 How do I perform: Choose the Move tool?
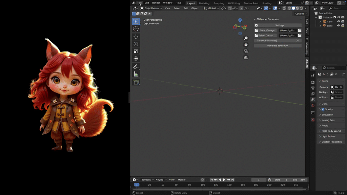(x=136, y=37)
